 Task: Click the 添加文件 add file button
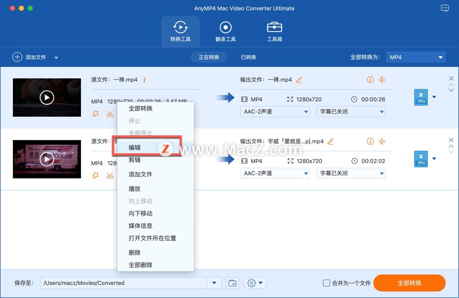point(29,57)
